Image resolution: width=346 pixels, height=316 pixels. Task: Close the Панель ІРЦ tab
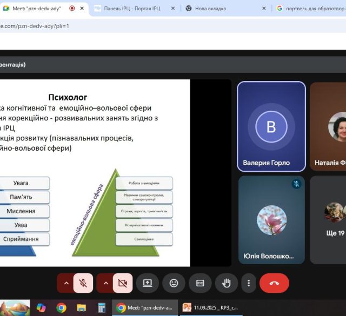[x=172, y=9]
